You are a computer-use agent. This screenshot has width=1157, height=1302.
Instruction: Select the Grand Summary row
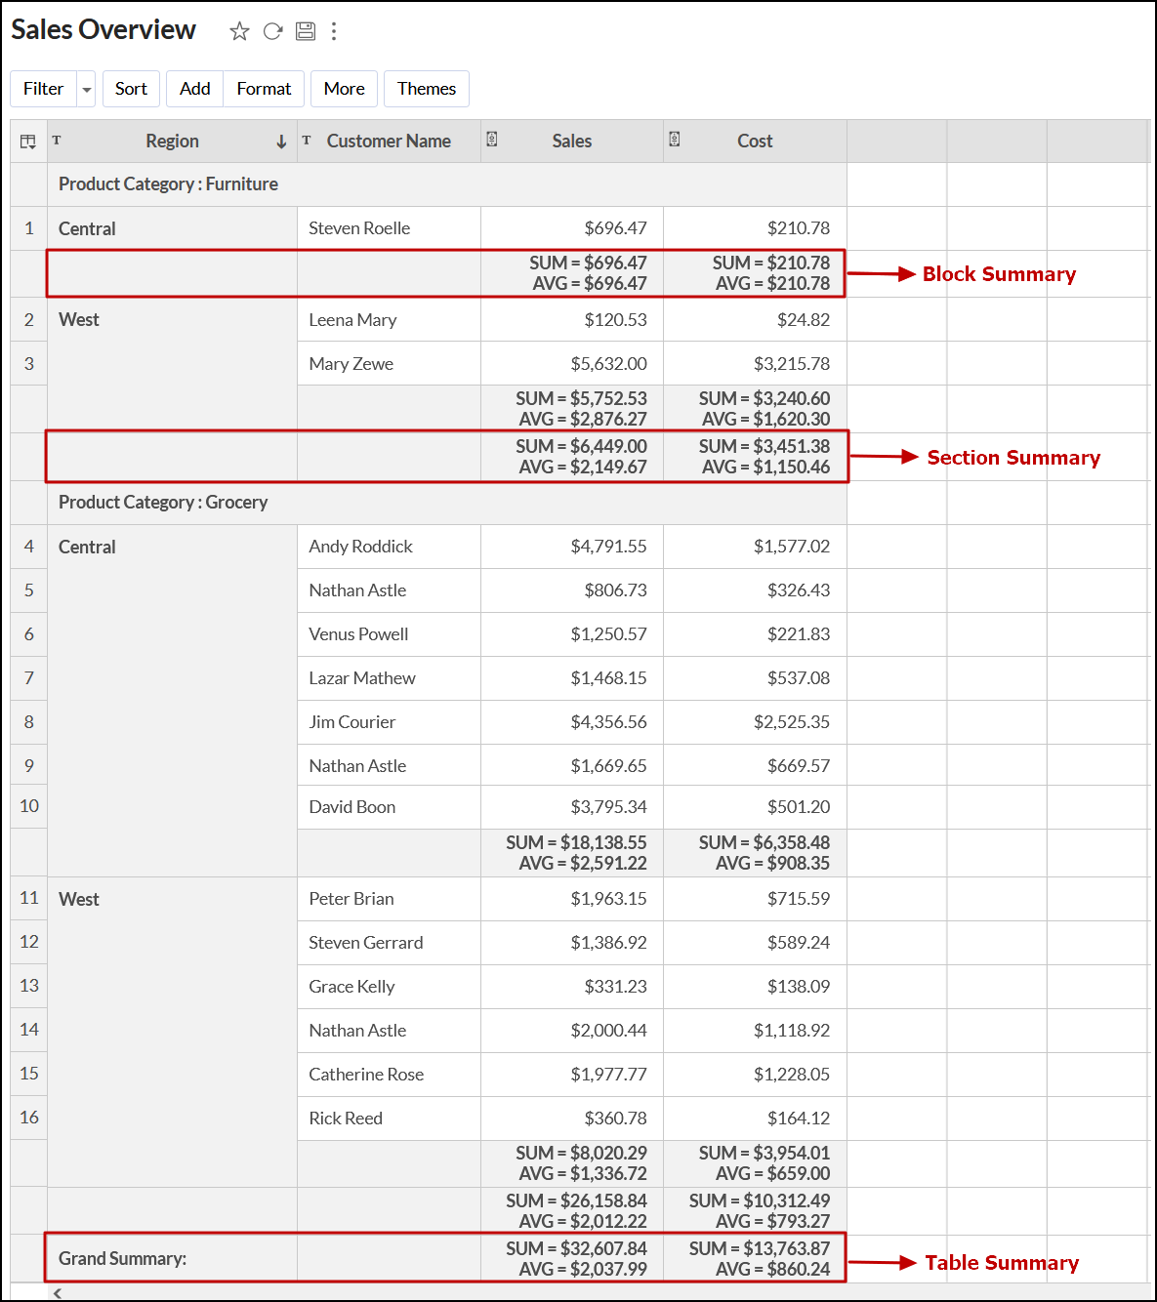pyautogui.click(x=122, y=1258)
